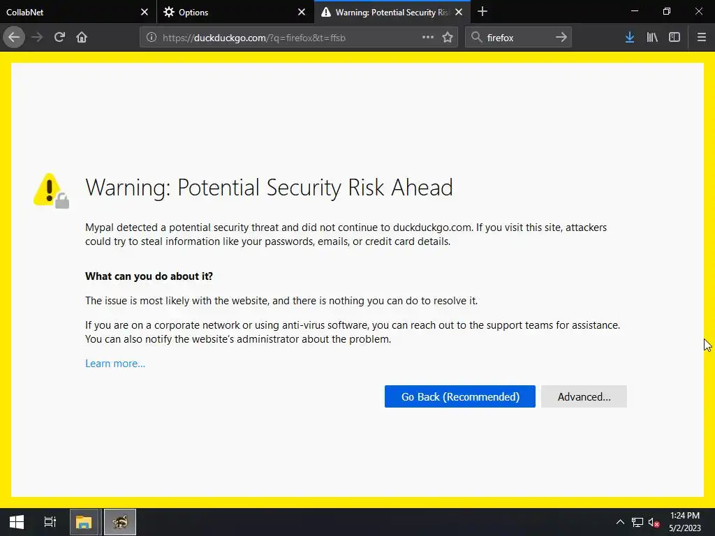Click the search magnifier icon
Screen dimensions: 715x536
[476, 38]
